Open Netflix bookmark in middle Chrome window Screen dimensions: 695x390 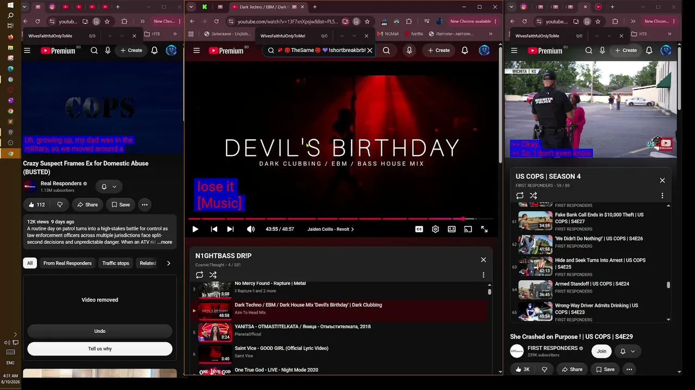tap(413, 34)
